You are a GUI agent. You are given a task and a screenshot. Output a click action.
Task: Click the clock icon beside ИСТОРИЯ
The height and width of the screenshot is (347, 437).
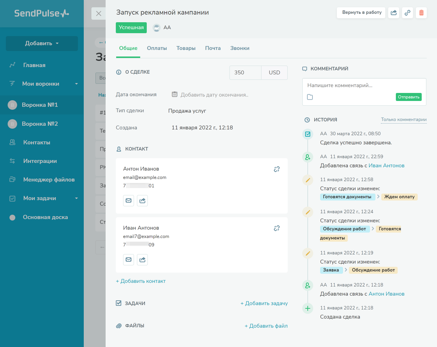point(307,120)
